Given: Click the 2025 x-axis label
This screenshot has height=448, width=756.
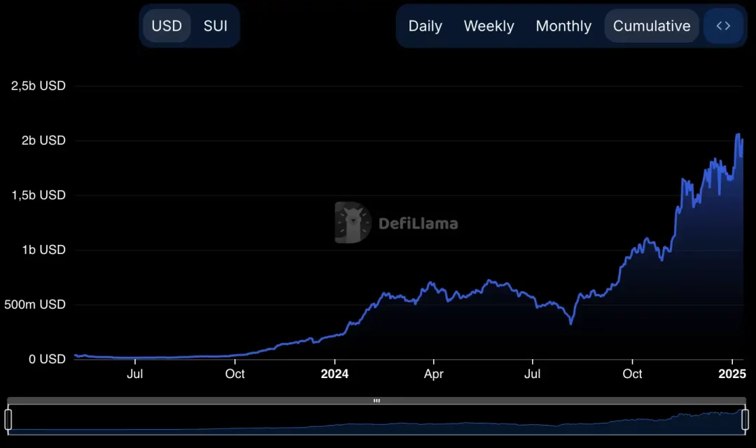Looking at the screenshot, I should pyautogui.click(x=731, y=374).
